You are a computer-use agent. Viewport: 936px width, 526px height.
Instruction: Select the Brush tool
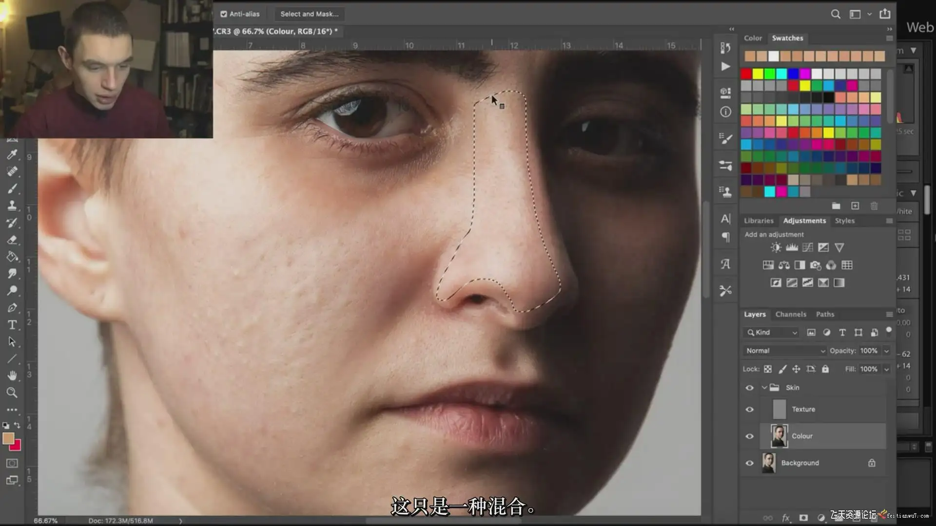click(12, 189)
